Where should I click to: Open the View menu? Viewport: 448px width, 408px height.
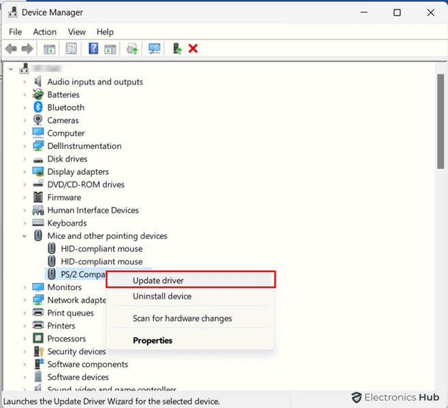(77, 32)
